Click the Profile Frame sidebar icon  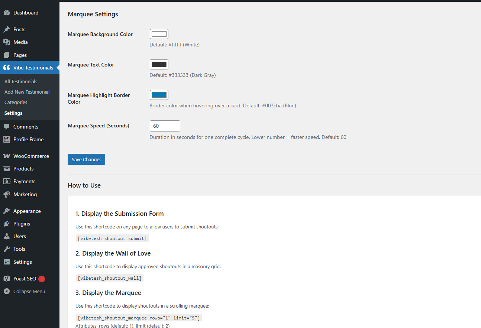7,139
